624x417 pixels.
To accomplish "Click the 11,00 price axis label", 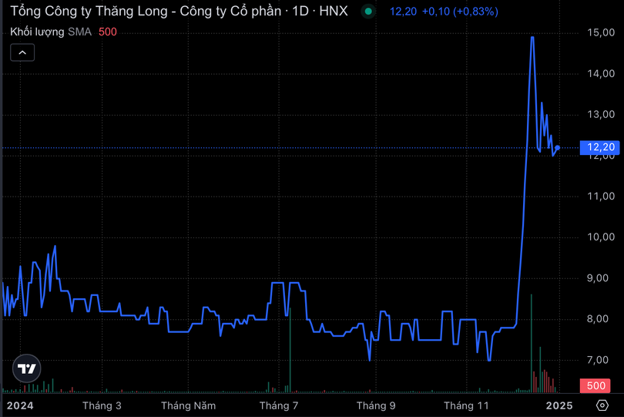I will 601,197.
